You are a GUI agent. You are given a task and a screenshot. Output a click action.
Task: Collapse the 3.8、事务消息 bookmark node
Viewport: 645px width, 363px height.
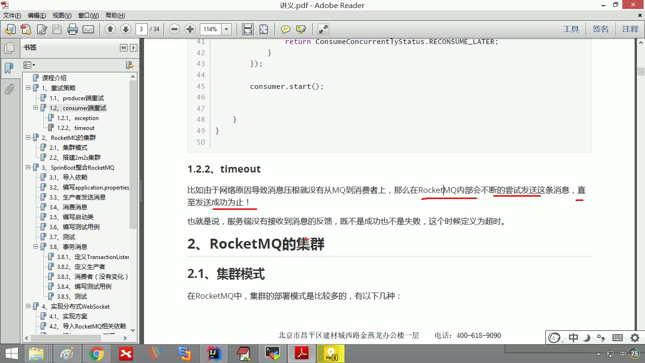pyautogui.click(x=36, y=247)
